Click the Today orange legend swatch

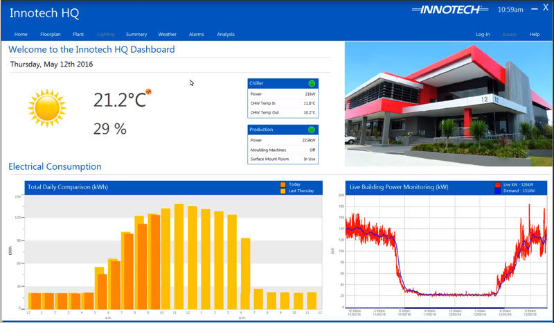pos(283,184)
